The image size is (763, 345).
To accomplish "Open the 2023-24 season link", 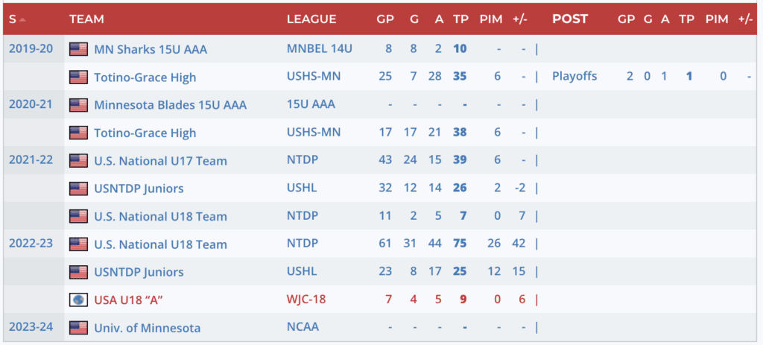I will 31,328.
